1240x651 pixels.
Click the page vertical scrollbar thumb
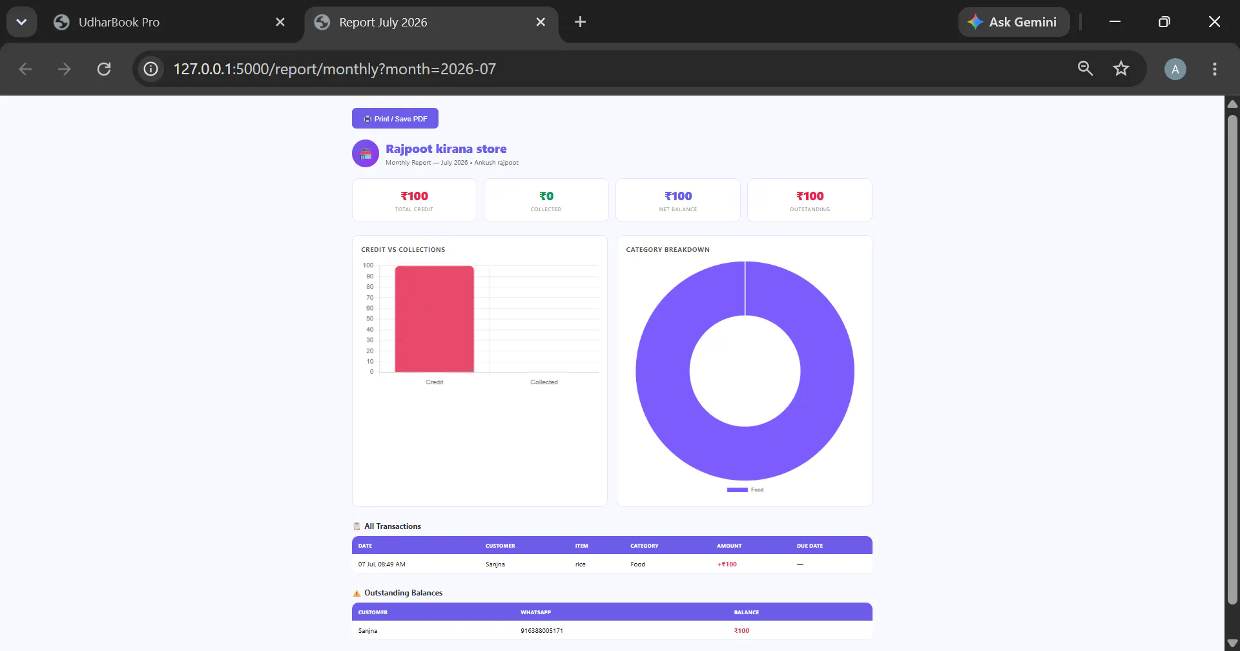tap(1232, 360)
